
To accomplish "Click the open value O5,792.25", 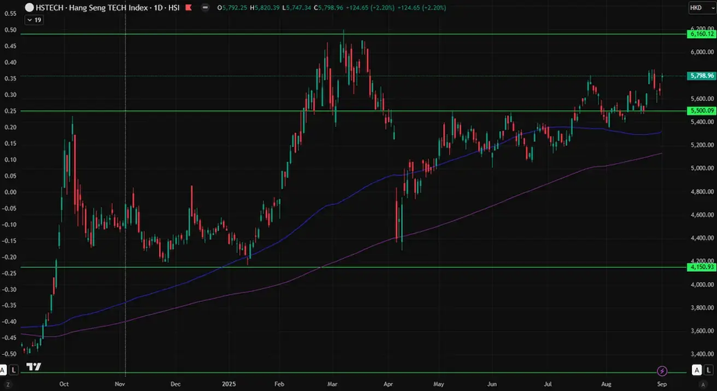I will pyautogui.click(x=232, y=8).
